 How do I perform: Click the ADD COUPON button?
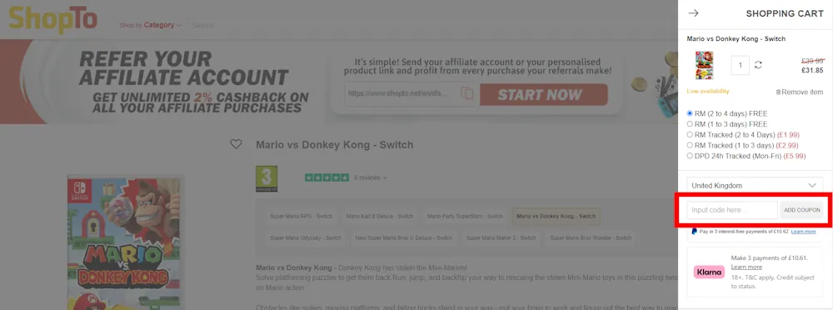801,210
